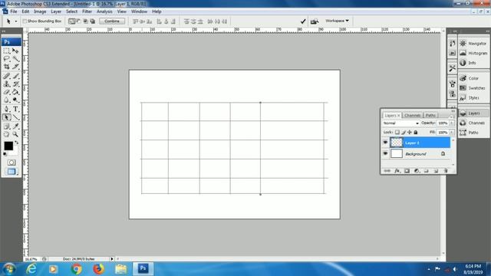
Task: Select the Zoom tool
Action: (15, 134)
